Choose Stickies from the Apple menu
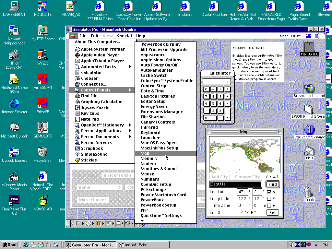Viewport: 332px width, 249px height. pyautogui.click(x=101, y=160)
